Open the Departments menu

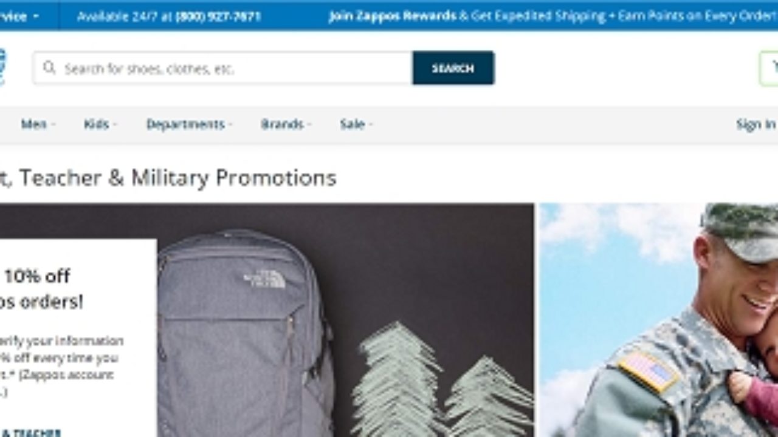tap(189, 124)
